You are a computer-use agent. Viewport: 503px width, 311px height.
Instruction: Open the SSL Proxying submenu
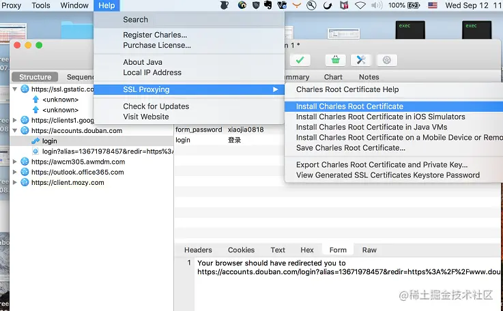tap(189, 89)
